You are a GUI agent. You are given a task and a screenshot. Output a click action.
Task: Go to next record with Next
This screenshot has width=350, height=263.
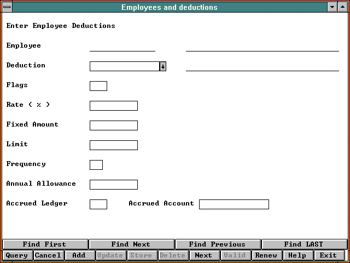click(x=203, y=255)
